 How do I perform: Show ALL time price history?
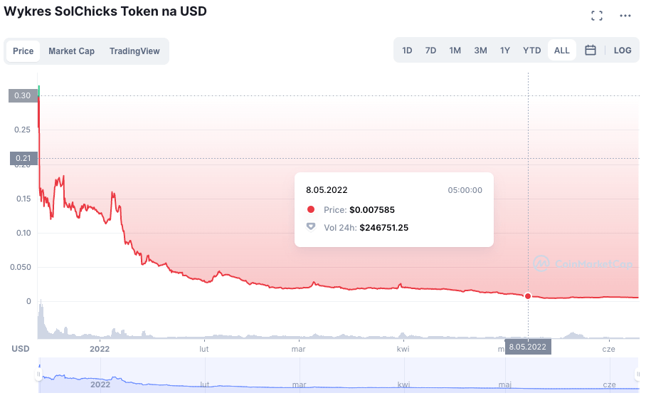point(562,51)
